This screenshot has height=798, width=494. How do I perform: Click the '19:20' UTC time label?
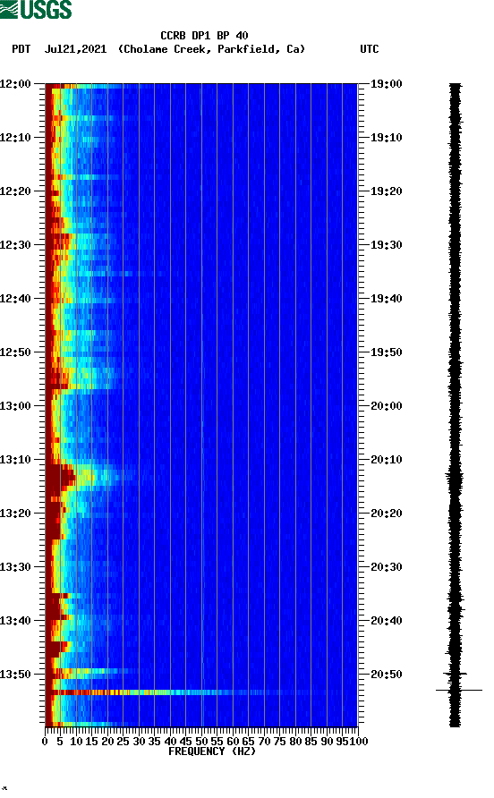pos(386,191)
